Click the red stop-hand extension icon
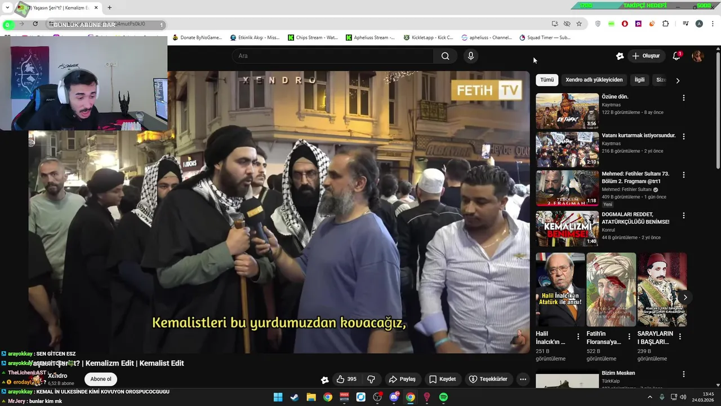This screenshot has width=721, height=406. [x=625, y=24]
